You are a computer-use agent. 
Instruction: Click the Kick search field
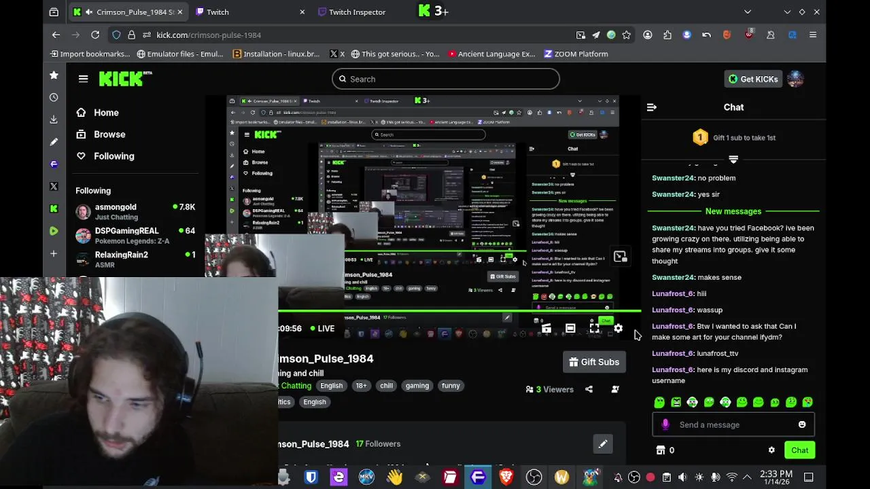click(x=446, y=79)
